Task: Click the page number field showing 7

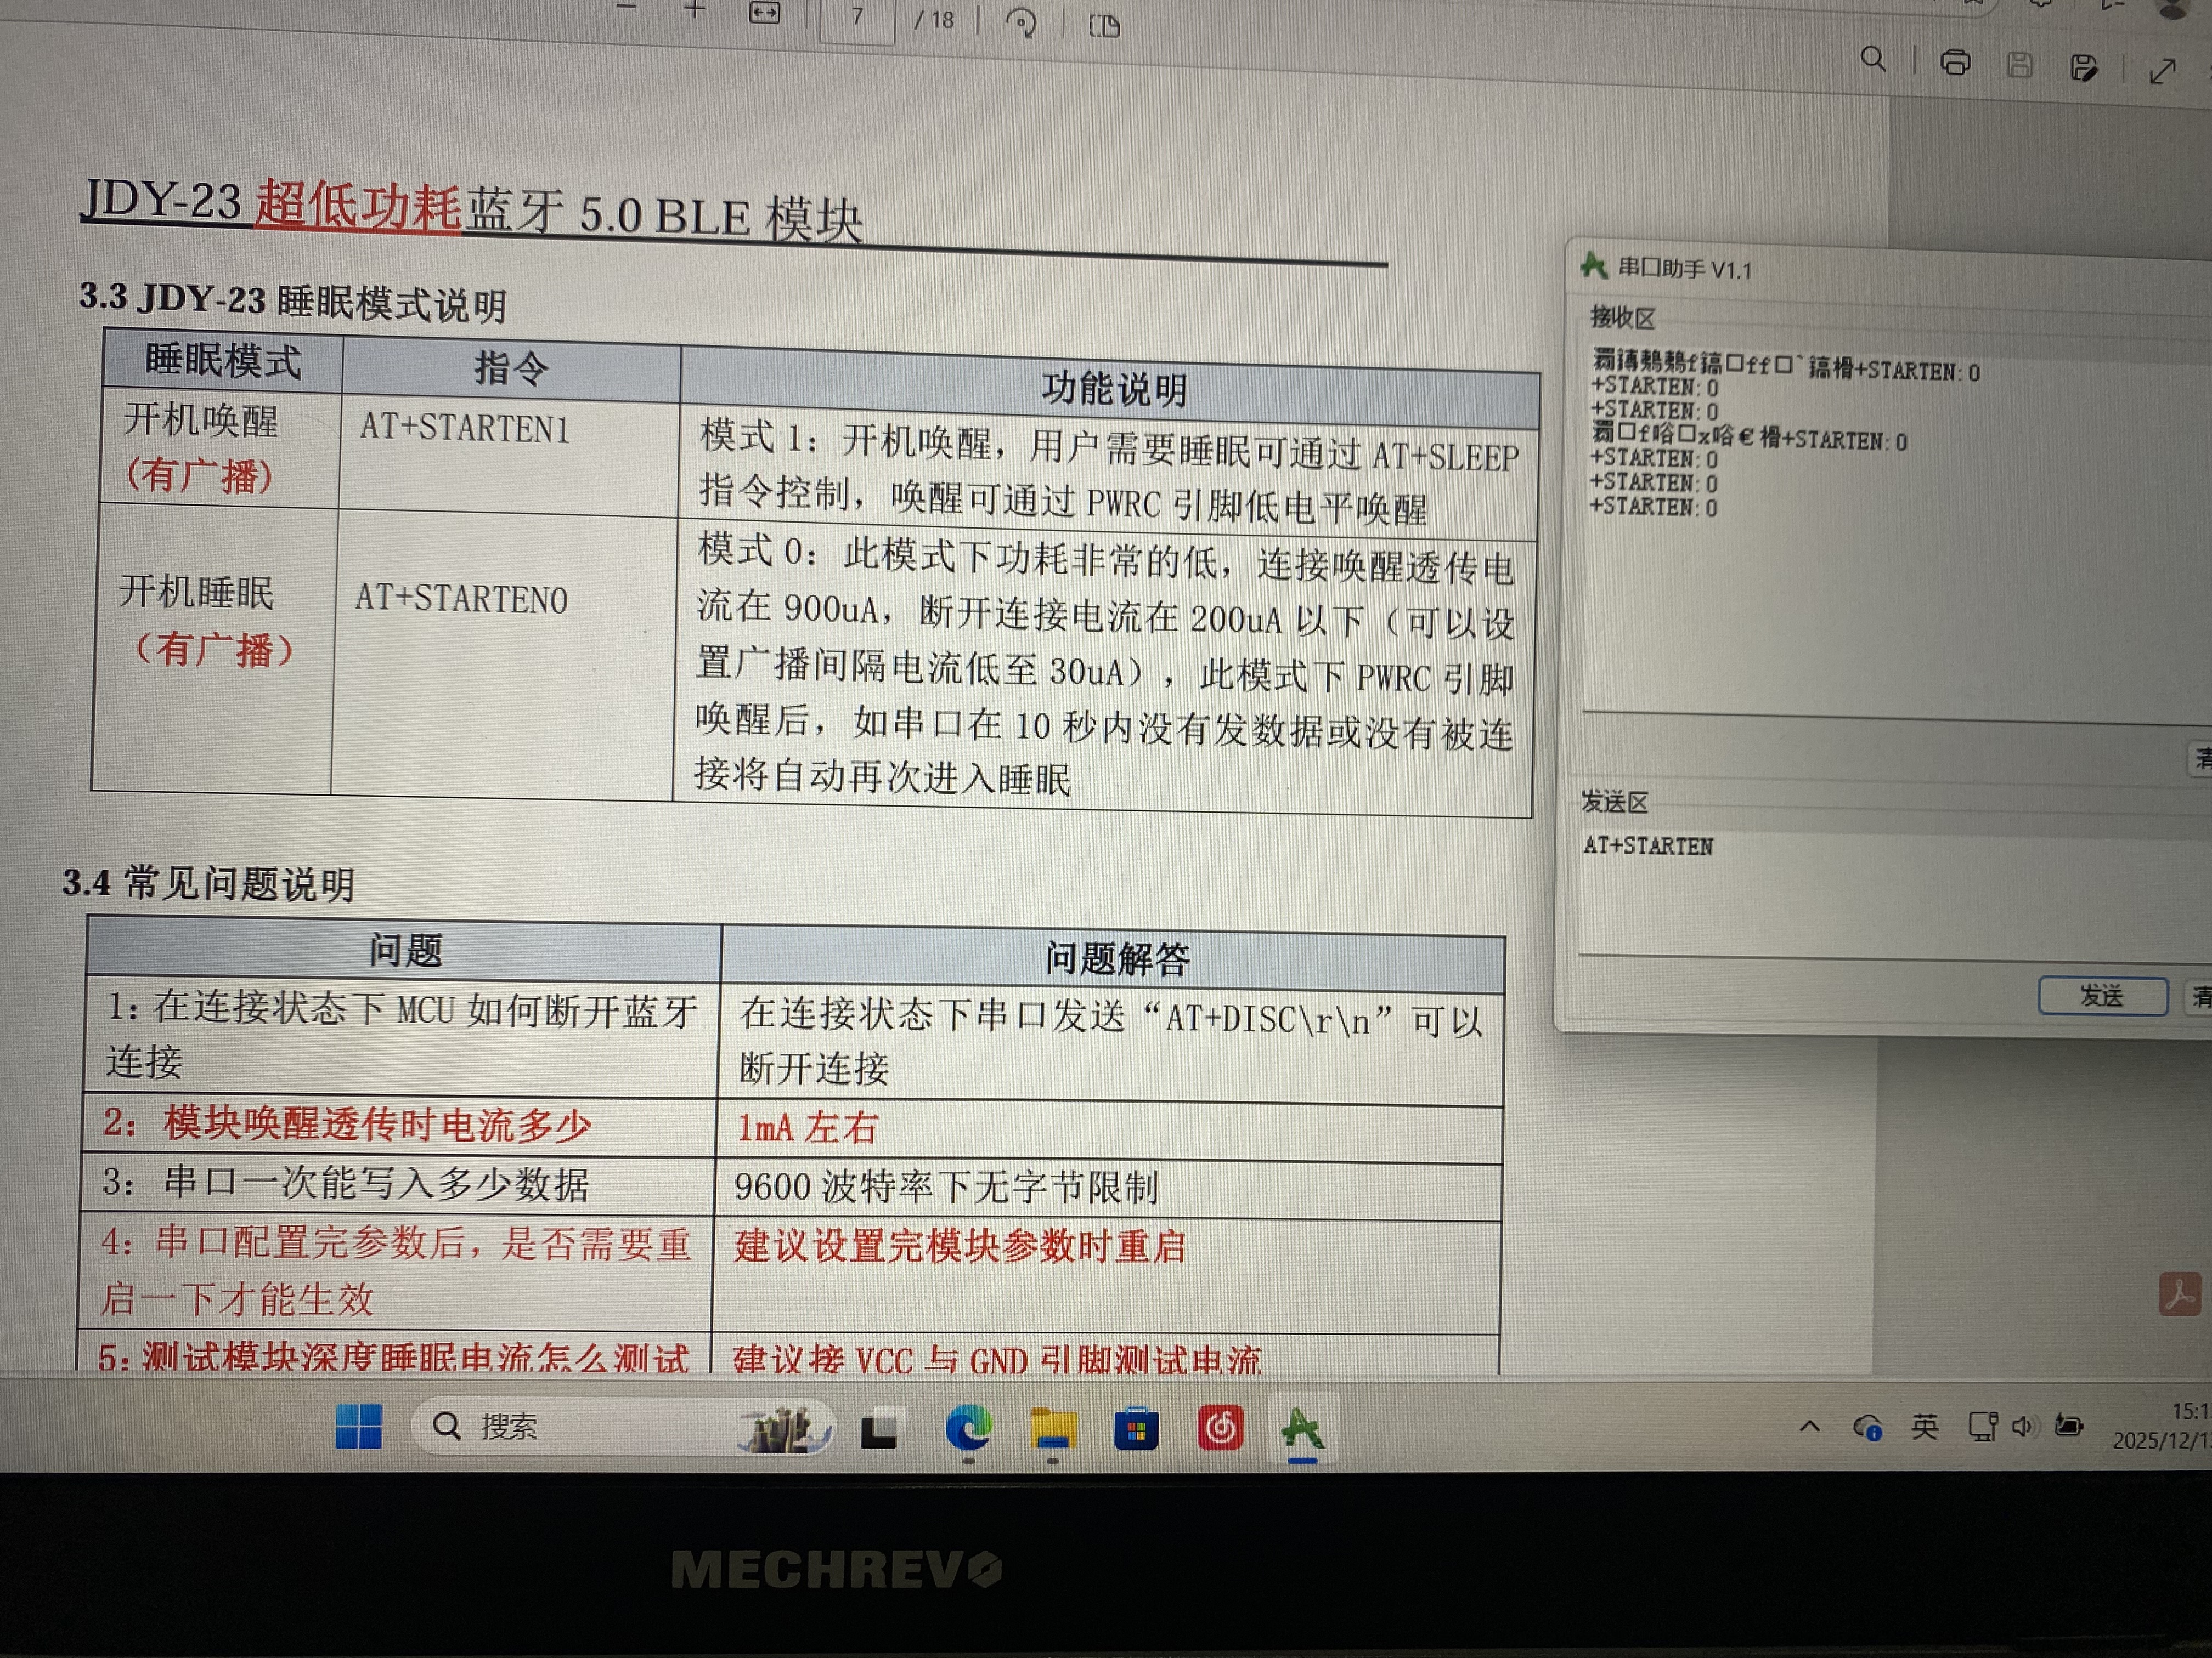Action: [x=857, y=17]
